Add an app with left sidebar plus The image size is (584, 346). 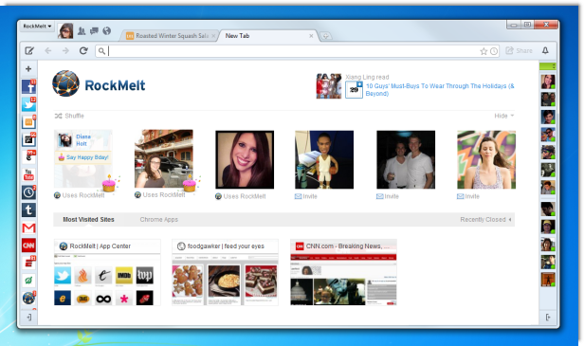click(x=28, y=69)
